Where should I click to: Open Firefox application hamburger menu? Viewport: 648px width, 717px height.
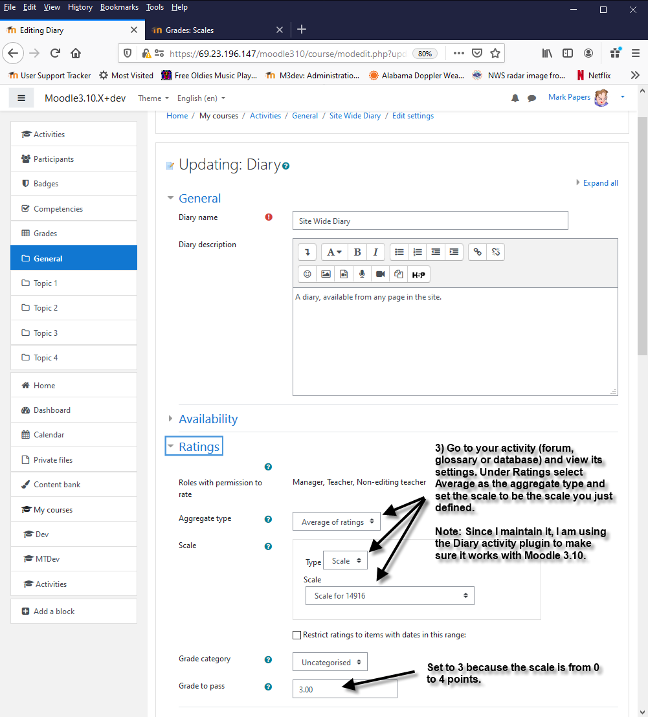[635, 53]
